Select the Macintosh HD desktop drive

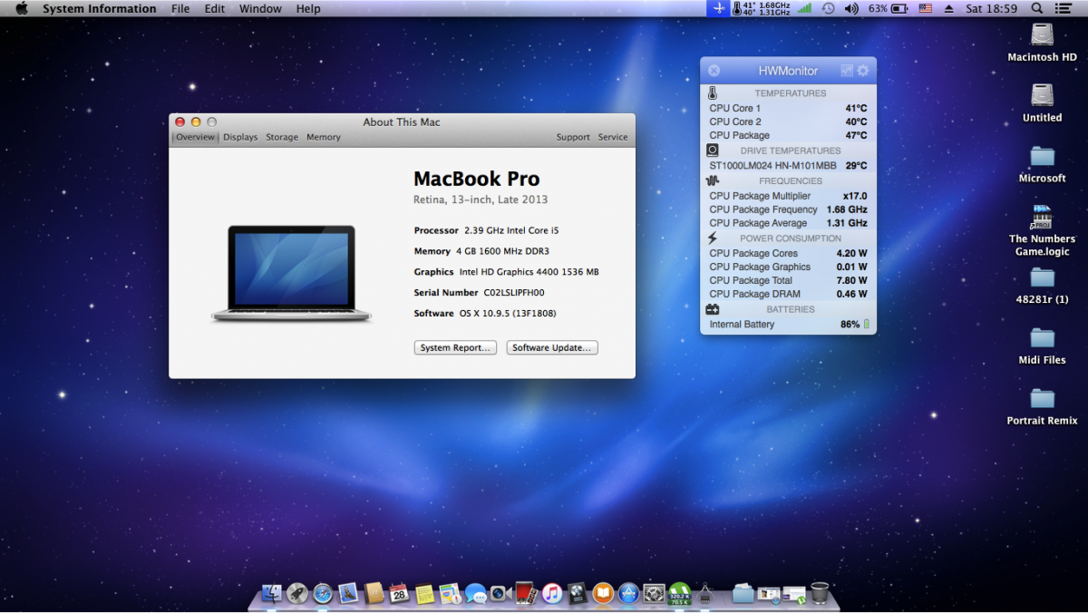pyautogui.click(x=1043, y=43)
